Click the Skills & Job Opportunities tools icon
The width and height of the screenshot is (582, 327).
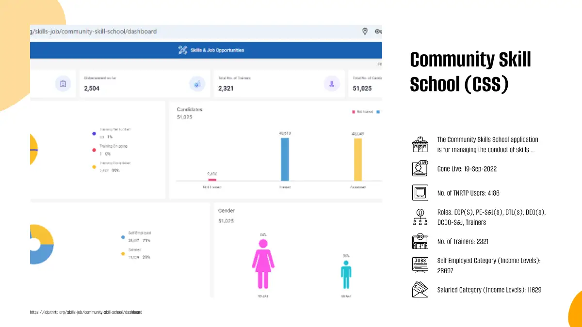[182, 50]
